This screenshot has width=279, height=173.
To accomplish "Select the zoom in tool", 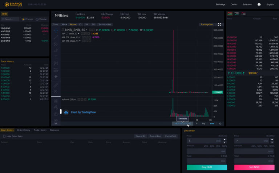I will 56,92.
